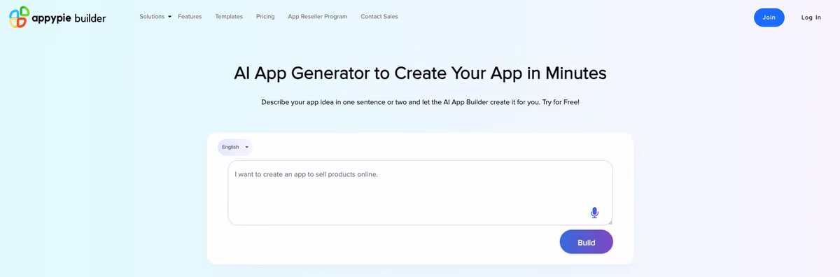
Task: Click the blue Join button
Action: click(769, 17)
